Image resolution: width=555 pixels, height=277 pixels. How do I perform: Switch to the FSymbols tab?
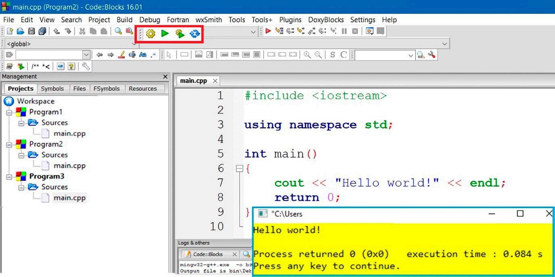click(106, 89)
